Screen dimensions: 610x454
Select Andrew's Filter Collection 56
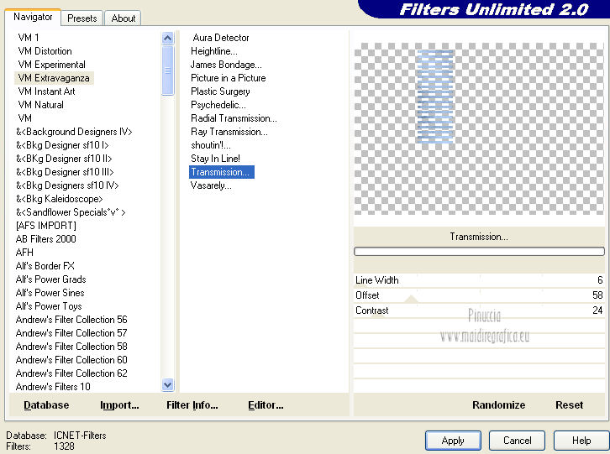(x=71, y=320)
